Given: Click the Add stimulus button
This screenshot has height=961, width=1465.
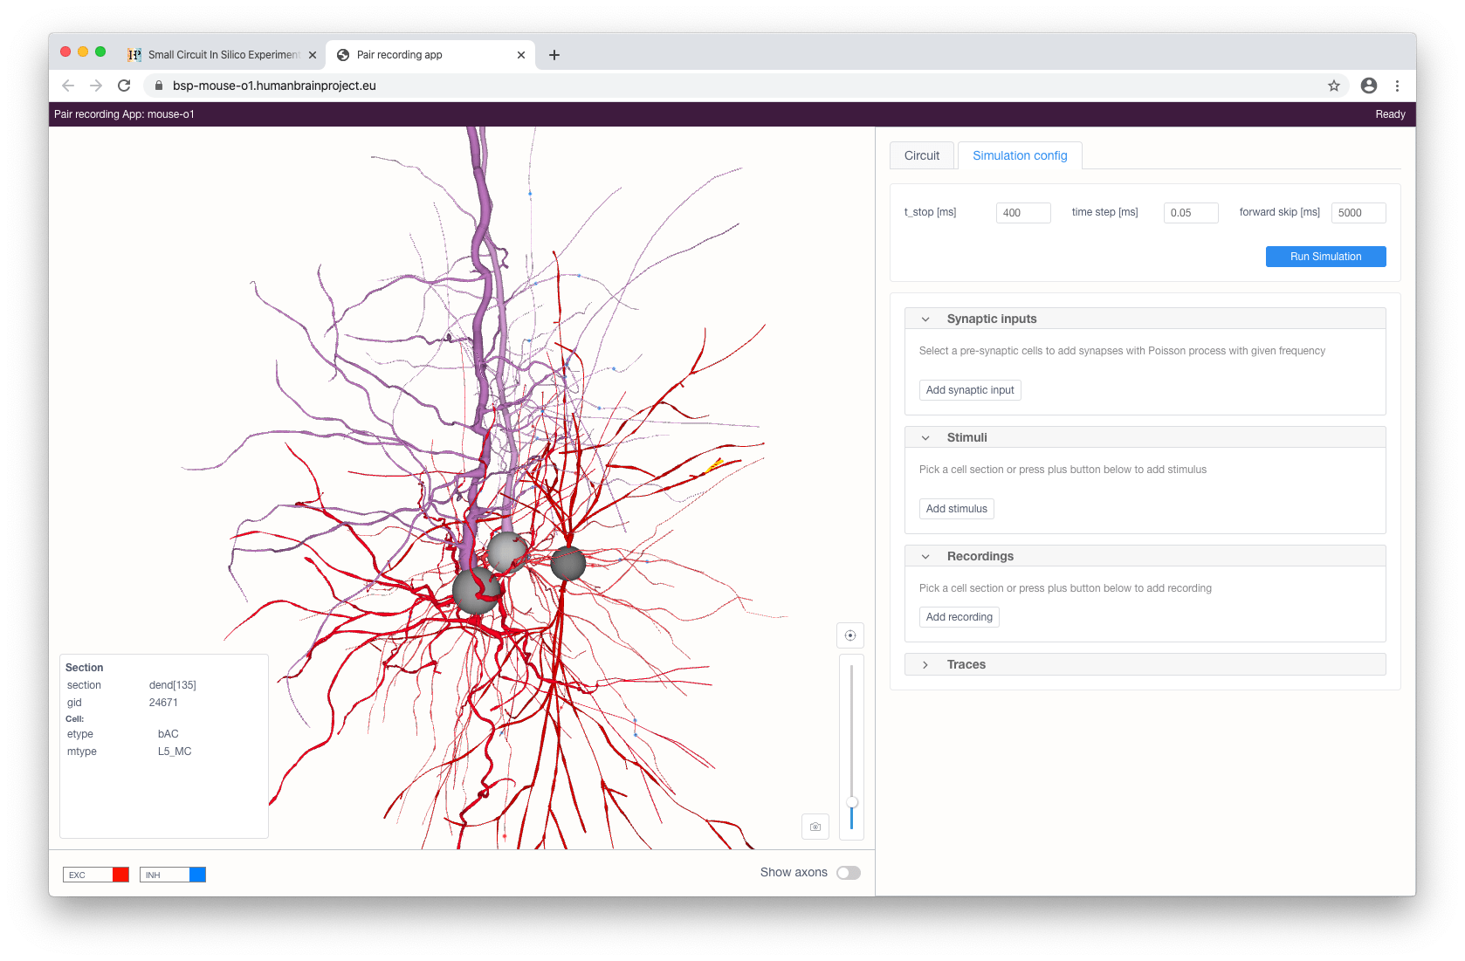Looking at the screenshot, I should pyautogui.click(x=957, y=509).
